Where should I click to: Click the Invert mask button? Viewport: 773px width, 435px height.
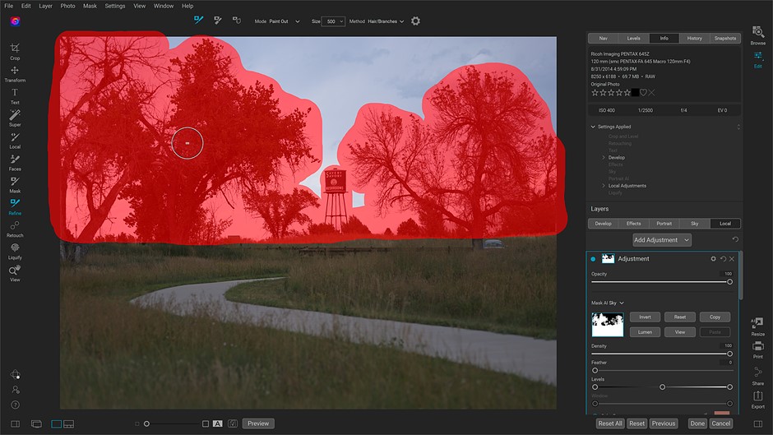pos(645,317)
